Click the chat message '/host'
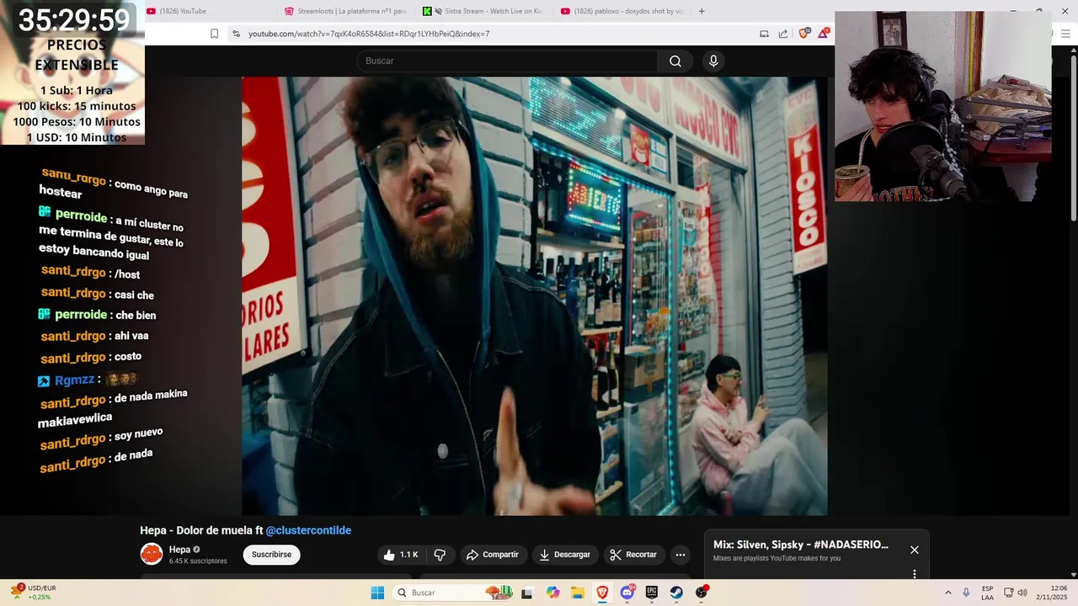The image size is (1078, 606). point(127,274)
